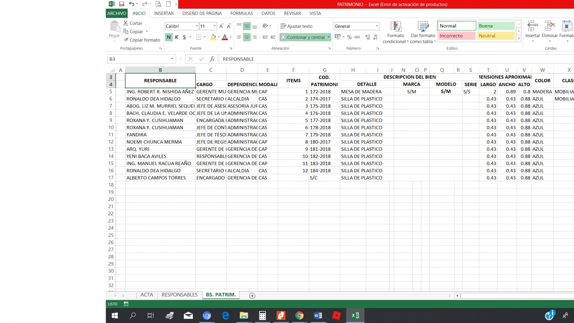The image size is (574, 323).
Task: Expand the Copiar options arrow
Action: (x=147, y=31)
